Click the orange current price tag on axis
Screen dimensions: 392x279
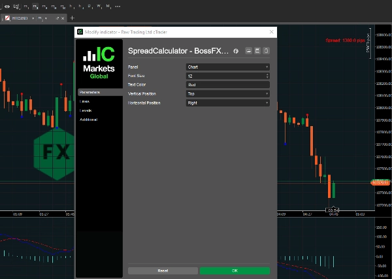380,183
